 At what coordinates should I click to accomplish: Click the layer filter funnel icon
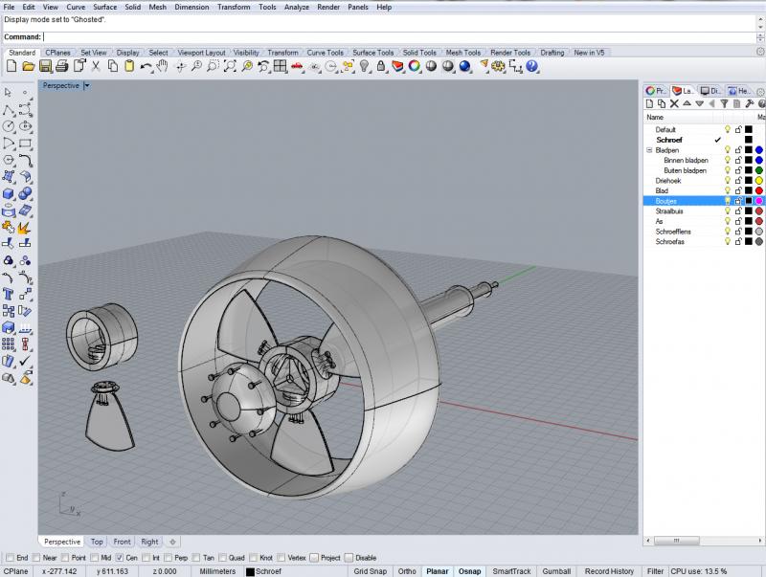pyautogui.click(x=725, y=103)
